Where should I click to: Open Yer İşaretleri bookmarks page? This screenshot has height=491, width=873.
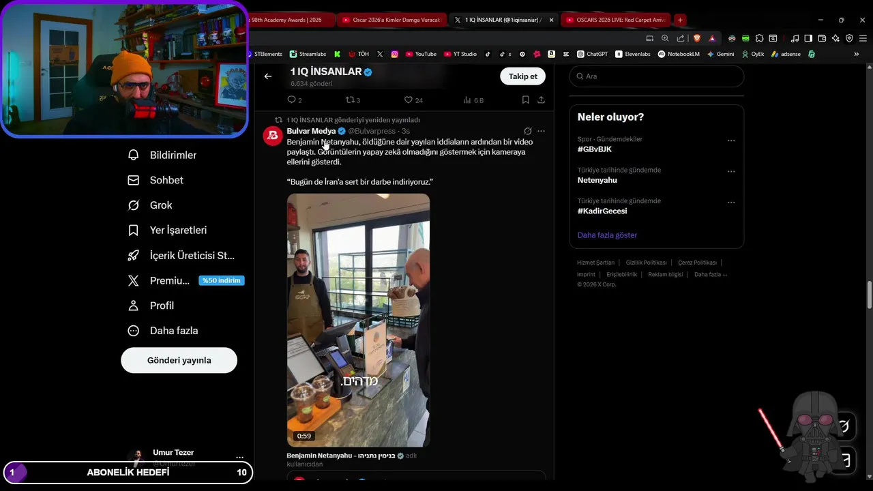pyautogui.click(x=167, y=230)
